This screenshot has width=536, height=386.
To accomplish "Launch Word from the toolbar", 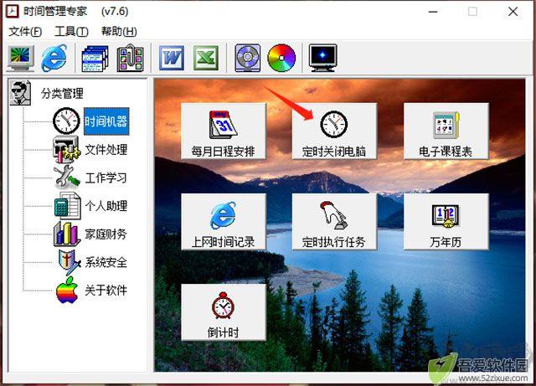I will pos(172,58).
